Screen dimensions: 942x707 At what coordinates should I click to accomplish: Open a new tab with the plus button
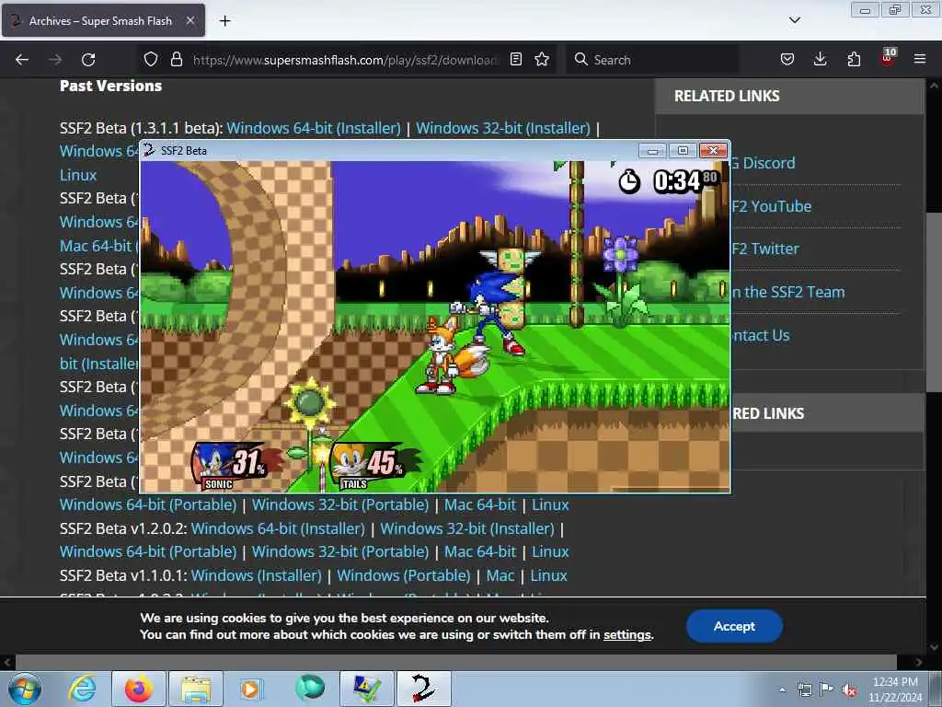tap(224, 21)
